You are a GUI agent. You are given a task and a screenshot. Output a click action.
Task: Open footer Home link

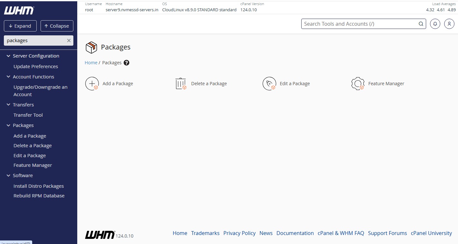[180, 233]
